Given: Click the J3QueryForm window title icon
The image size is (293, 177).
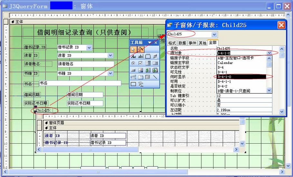Looking at the screenshot, I should (5, 6).
